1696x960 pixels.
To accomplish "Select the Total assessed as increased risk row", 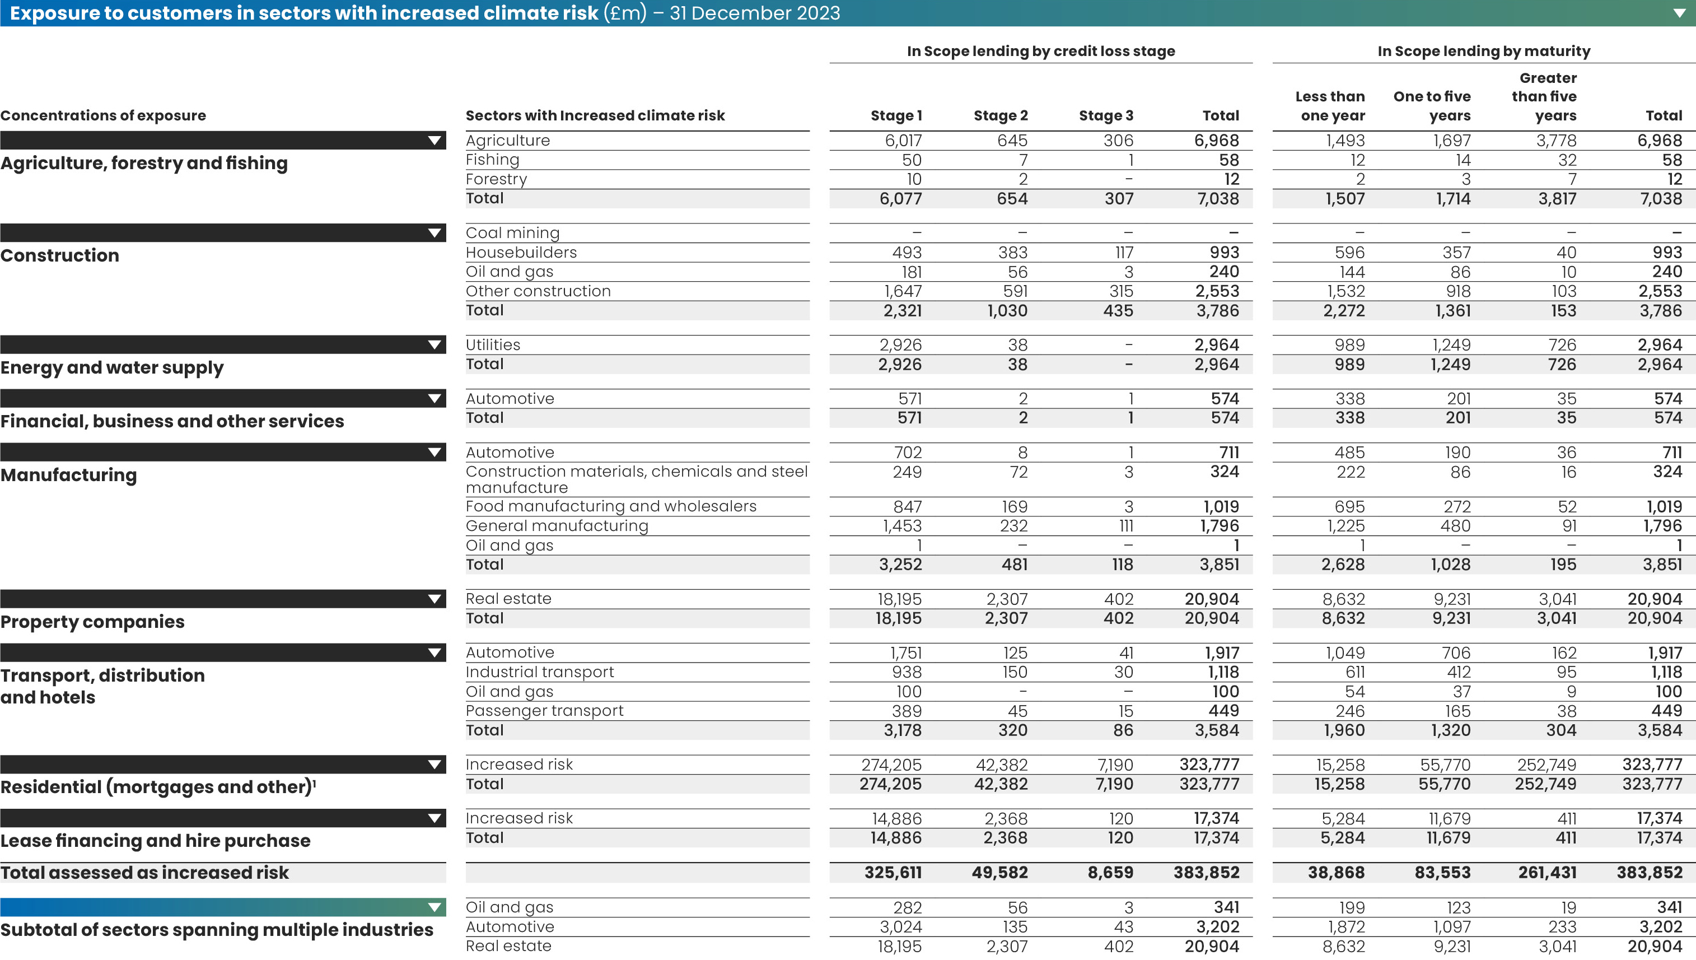I will [145, 872].
